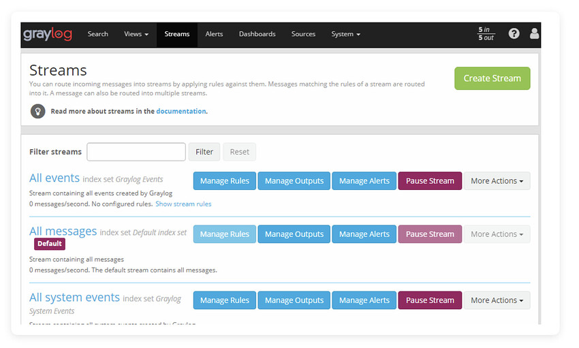Click 'Stream containing all events created by Graylog'
Image resolution: width=579 pixels, height=348 pixels.
[101, 193]
